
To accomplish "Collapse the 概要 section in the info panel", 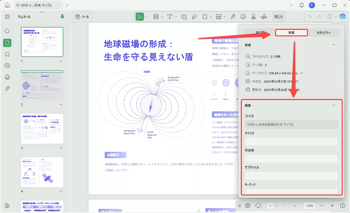I will tap(334, 105).
